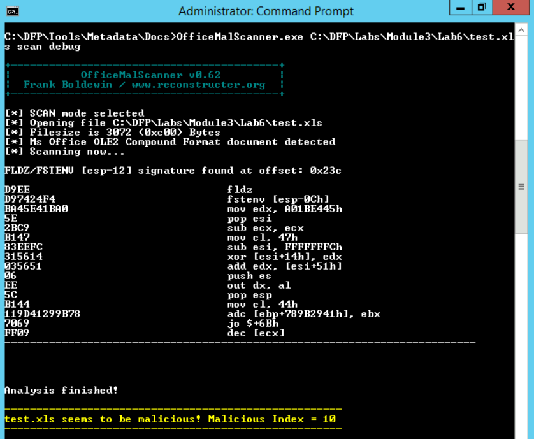Viewport: 534px width, 439px height.
Task: Click the Restore Down window button
Action: [482, 8]
